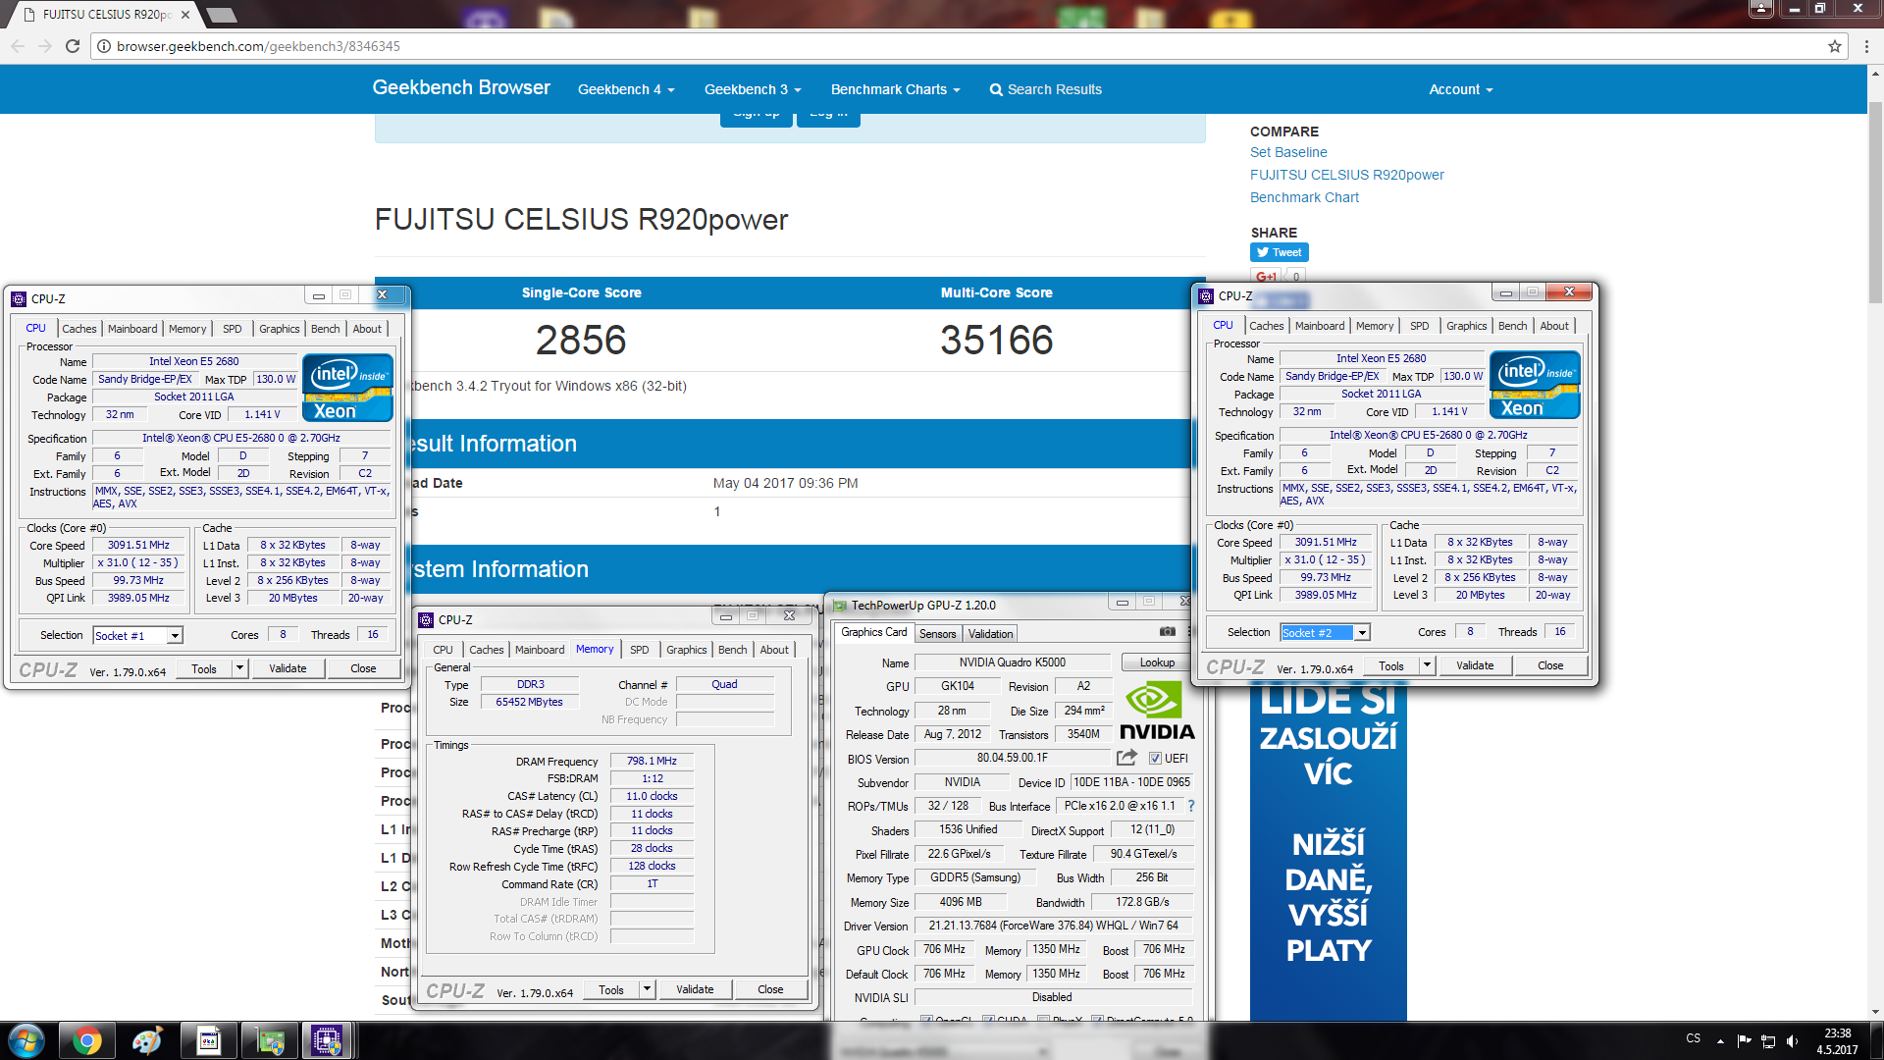Click the Intel Xeon logo in left CPU-Z

click(x=348, y=387)
